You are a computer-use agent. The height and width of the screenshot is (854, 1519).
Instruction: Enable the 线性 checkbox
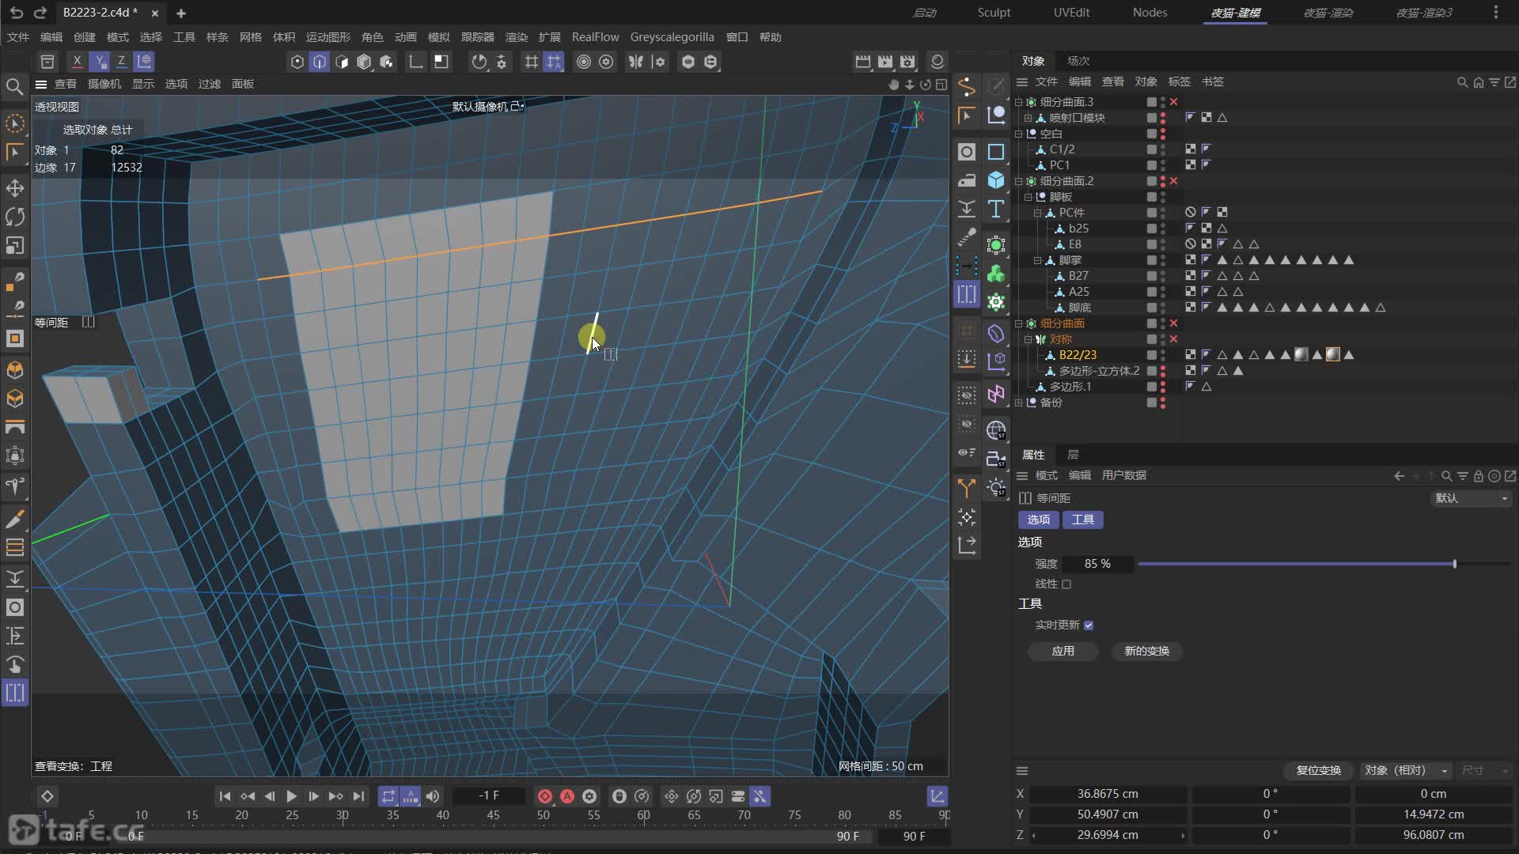click(1066, 584)
